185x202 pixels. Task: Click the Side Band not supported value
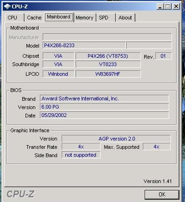pos(81,155)
